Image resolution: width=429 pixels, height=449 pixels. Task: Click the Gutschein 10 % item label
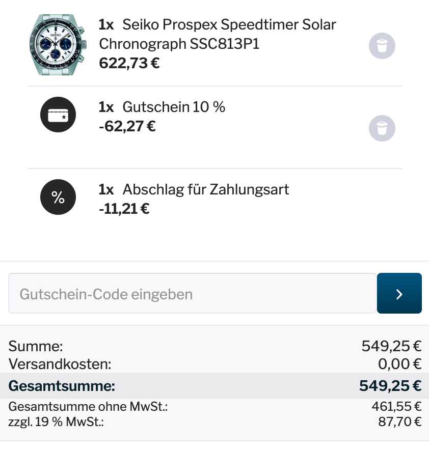click(x=174, y=107)
